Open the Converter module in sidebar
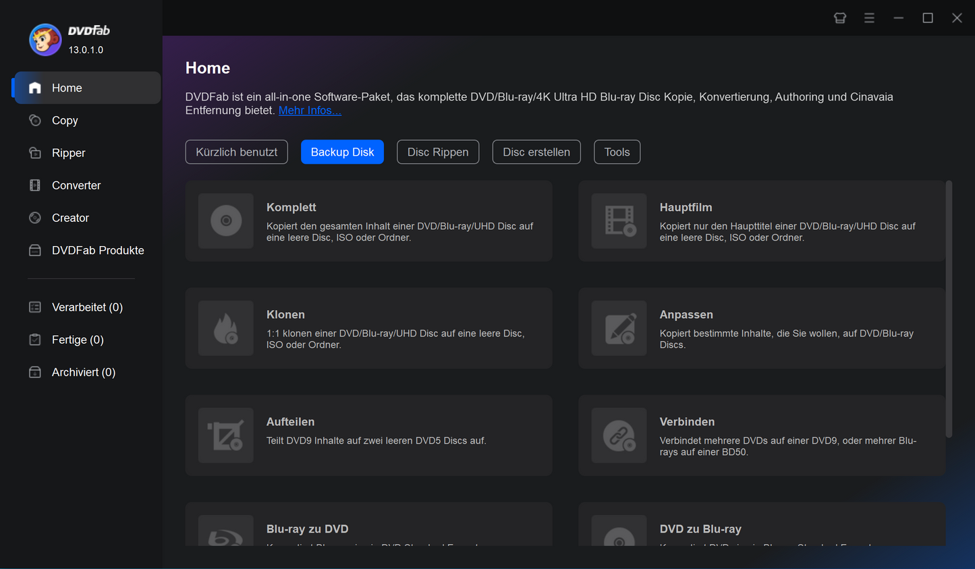 click(x=76, y=185)
